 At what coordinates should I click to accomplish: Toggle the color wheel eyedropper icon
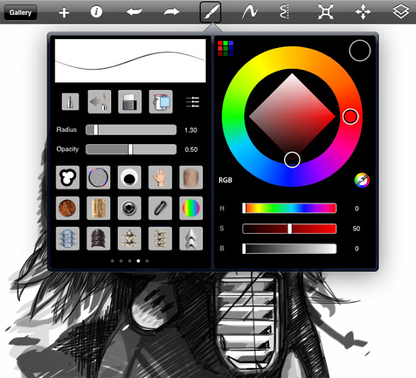tap(362, 181)
